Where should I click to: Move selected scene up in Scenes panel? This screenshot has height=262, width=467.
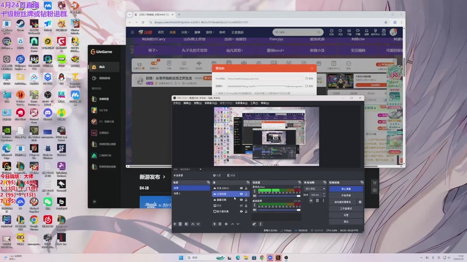pyautogui.click(x=193, y=224)
